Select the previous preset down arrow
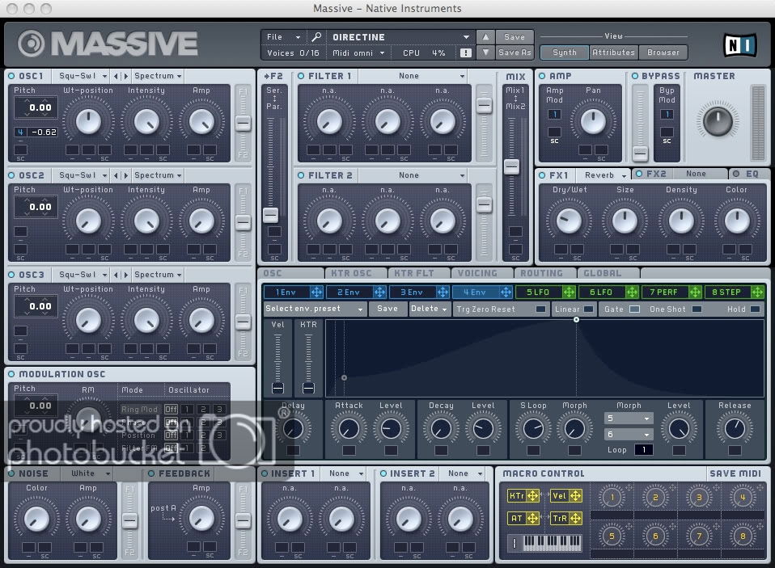Screen dimensions: 775x568 [485, 53]
